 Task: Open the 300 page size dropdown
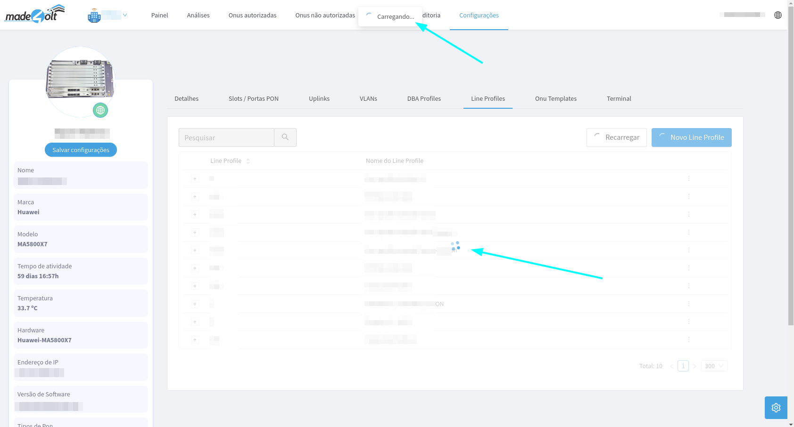click(x=714, y=366)
